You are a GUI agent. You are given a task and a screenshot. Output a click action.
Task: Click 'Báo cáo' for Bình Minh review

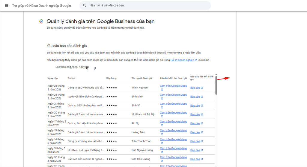pos(195,96)
